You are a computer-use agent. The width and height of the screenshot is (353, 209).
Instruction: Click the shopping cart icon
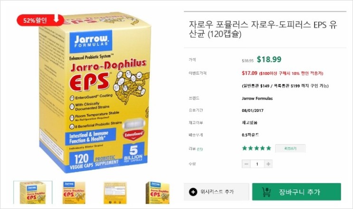coord(267,192)
